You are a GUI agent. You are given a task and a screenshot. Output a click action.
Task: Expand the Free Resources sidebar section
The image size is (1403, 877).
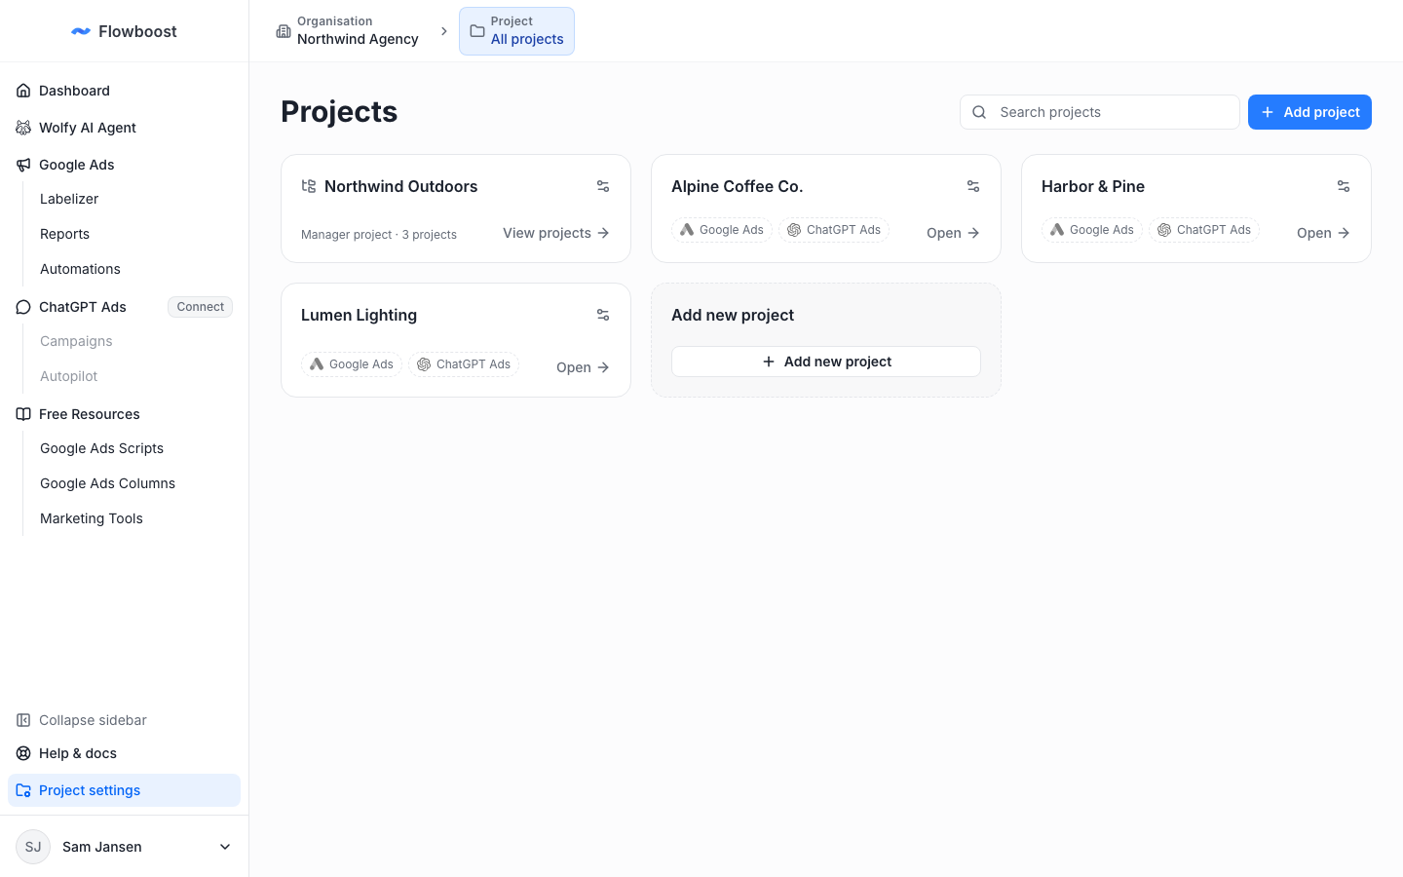click(x=124, y=414)
